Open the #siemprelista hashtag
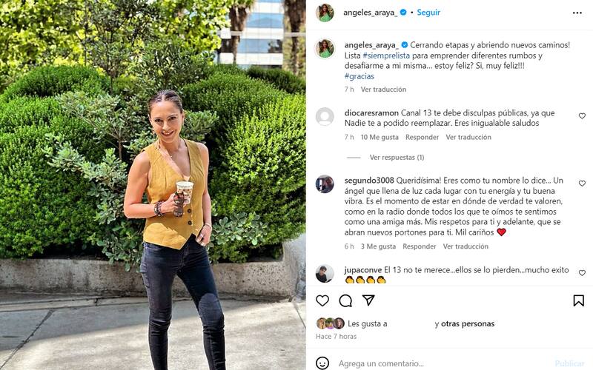This screenshot has height=370, width=593. [x=386, y=55]
